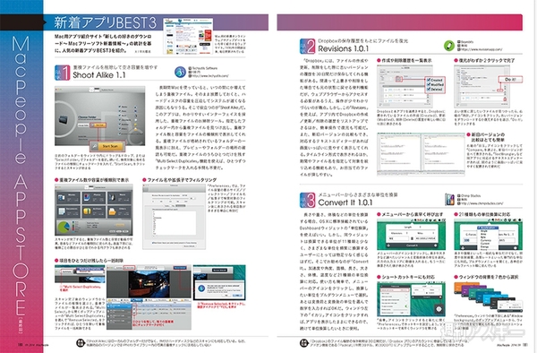Open the website screenshot in the header banner
This screenshot has width=537, height=353.
188,37
